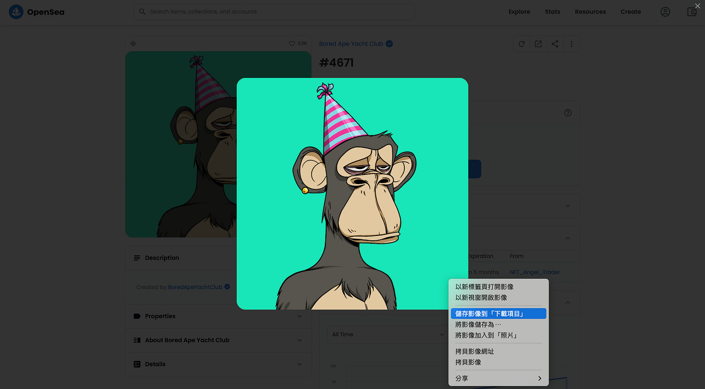705x389 pixels.
Task: Choose open image in new tab
Action: [498, 287]
